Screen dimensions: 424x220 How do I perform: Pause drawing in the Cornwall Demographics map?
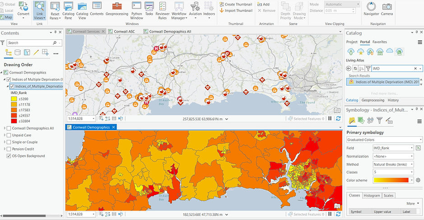click(x=330, y=214)
